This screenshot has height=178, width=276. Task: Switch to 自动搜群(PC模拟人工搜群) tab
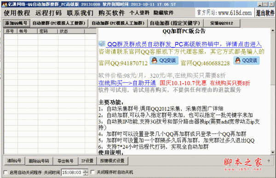tap(59, 23)
